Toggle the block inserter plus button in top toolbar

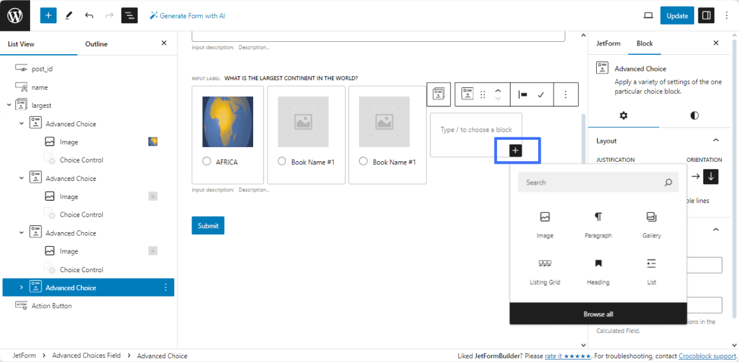point(49,15)
